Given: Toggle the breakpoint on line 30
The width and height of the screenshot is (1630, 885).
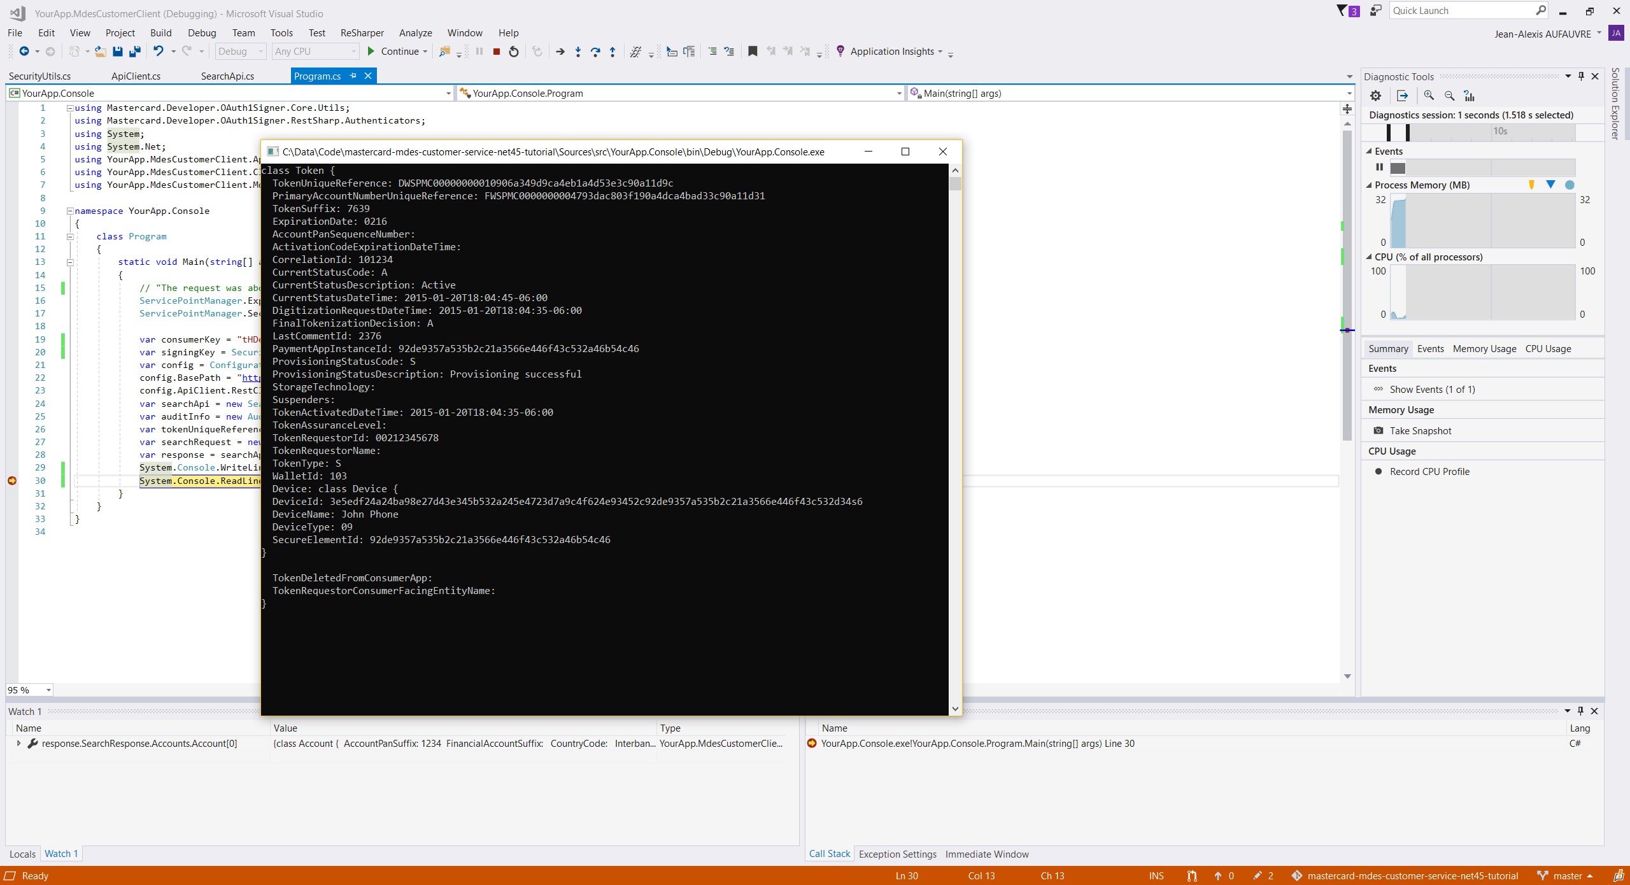Looking at the screenshot, I should point(12,481).
